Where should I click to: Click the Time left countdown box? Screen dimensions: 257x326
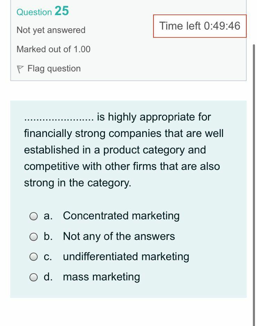(199, 26)
